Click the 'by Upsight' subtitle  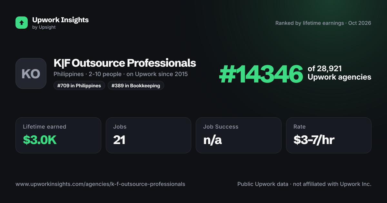click(x=44, y=27)
